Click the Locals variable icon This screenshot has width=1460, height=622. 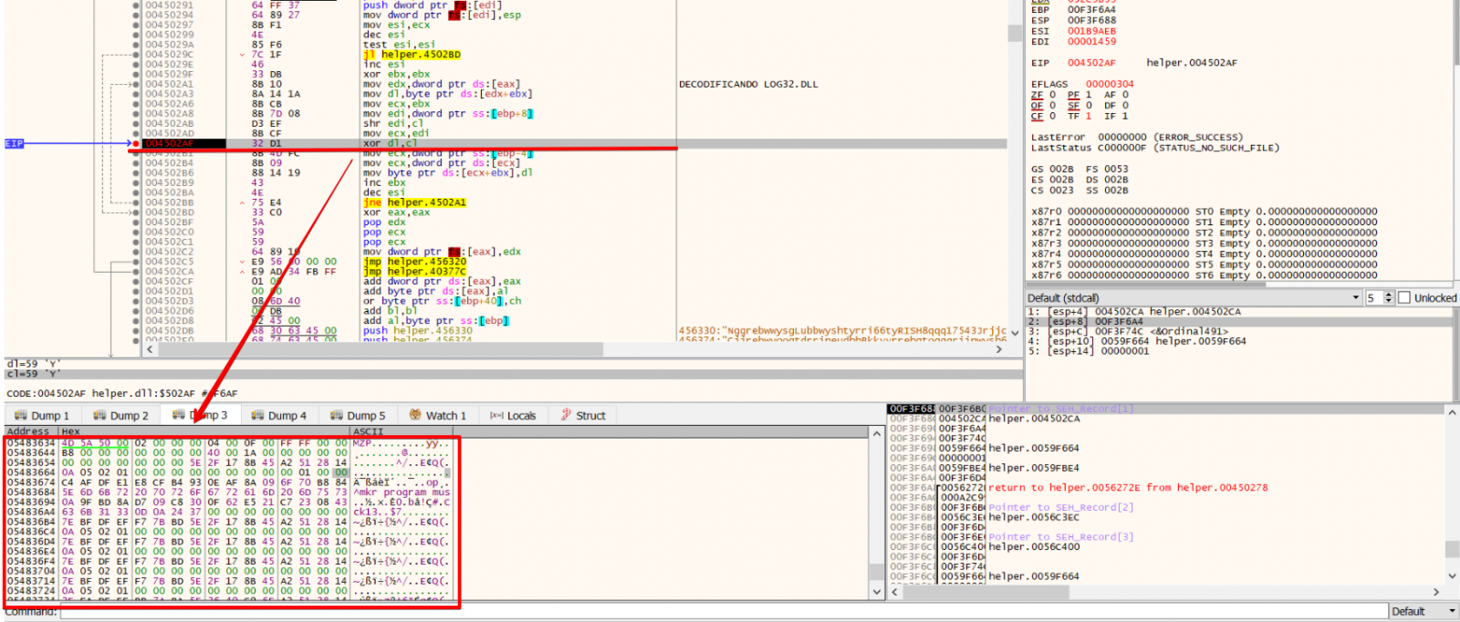(x=496, y=416)
